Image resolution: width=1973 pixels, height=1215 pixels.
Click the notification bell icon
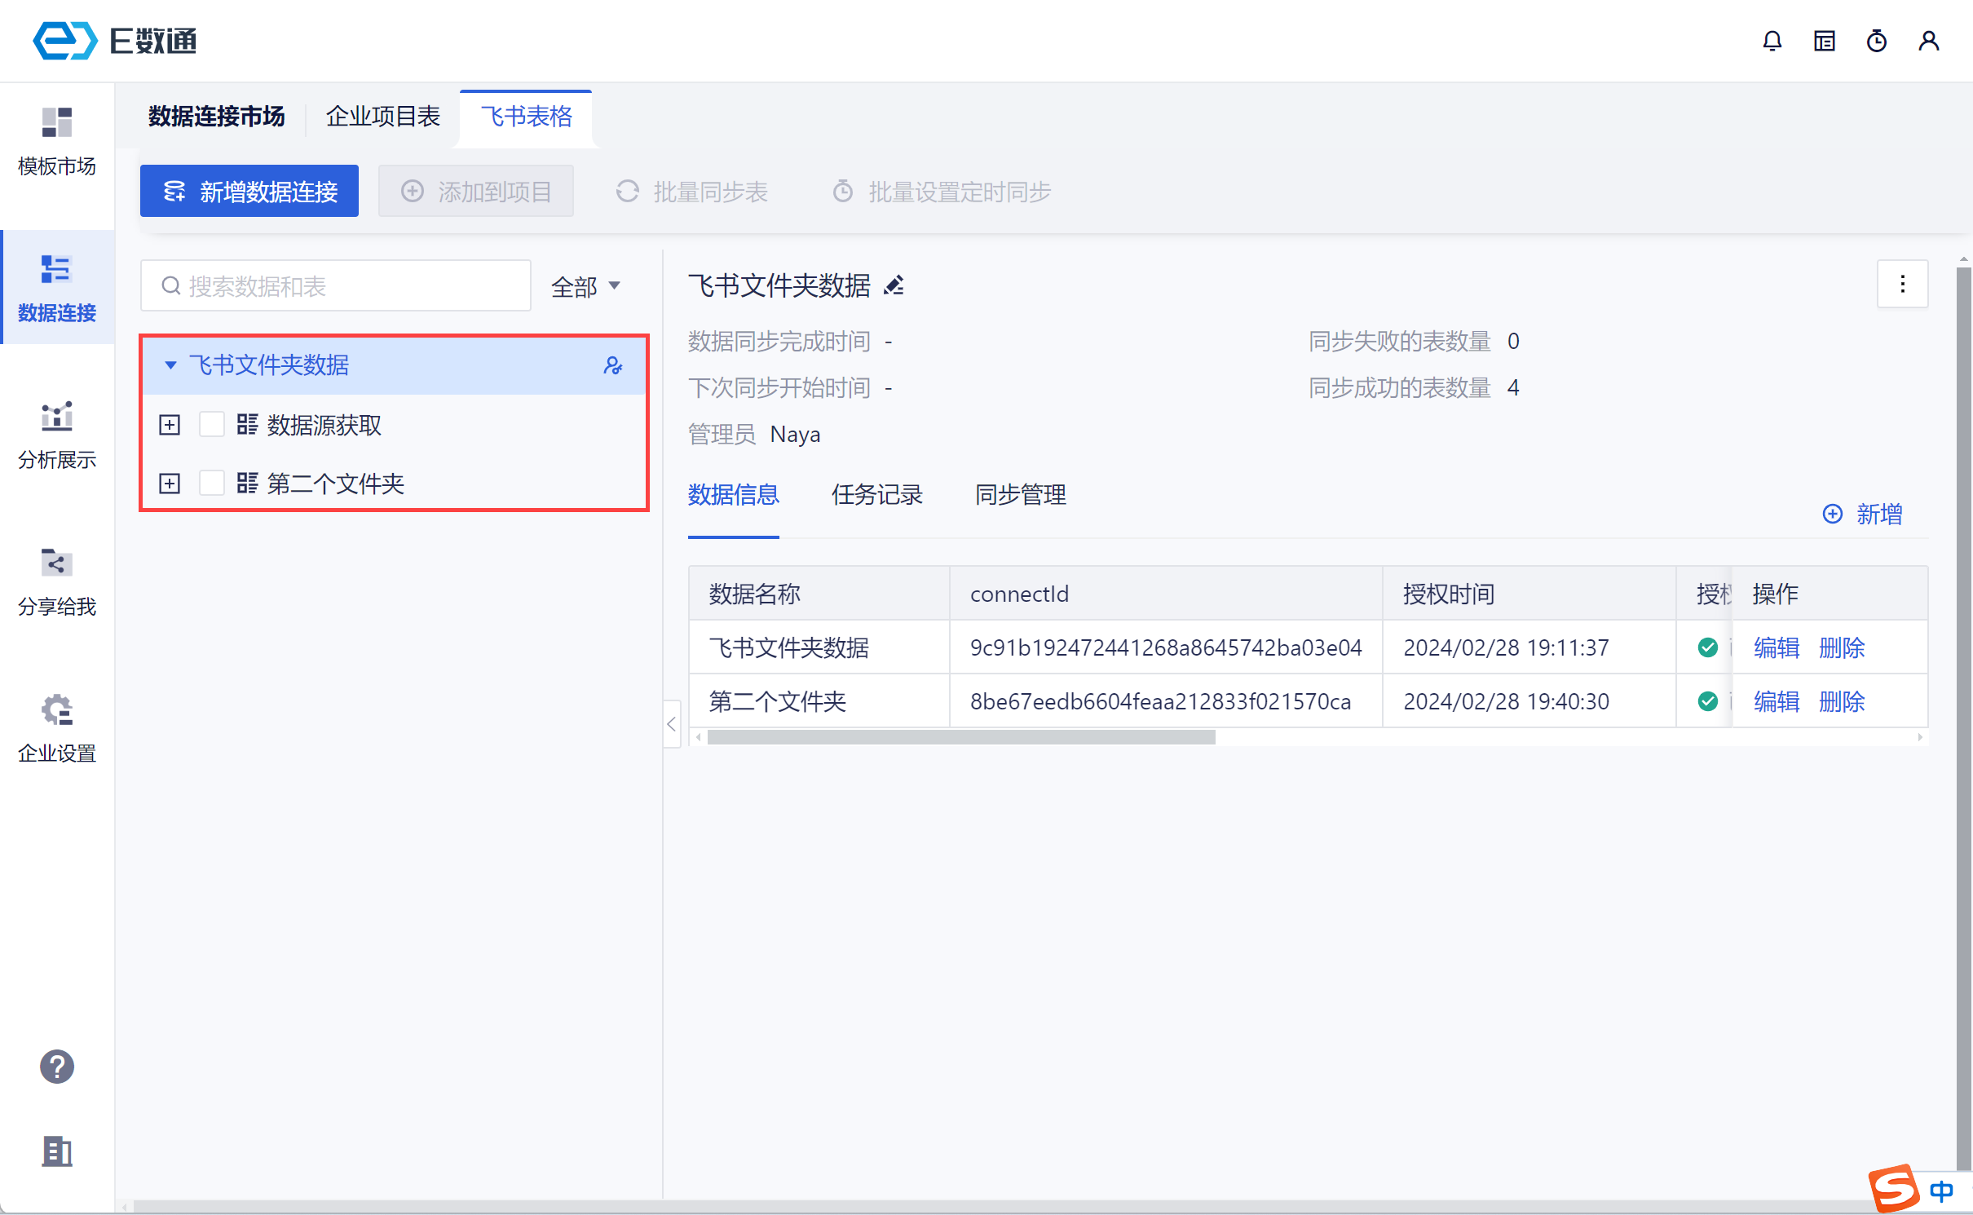[x=1772, y=41]
